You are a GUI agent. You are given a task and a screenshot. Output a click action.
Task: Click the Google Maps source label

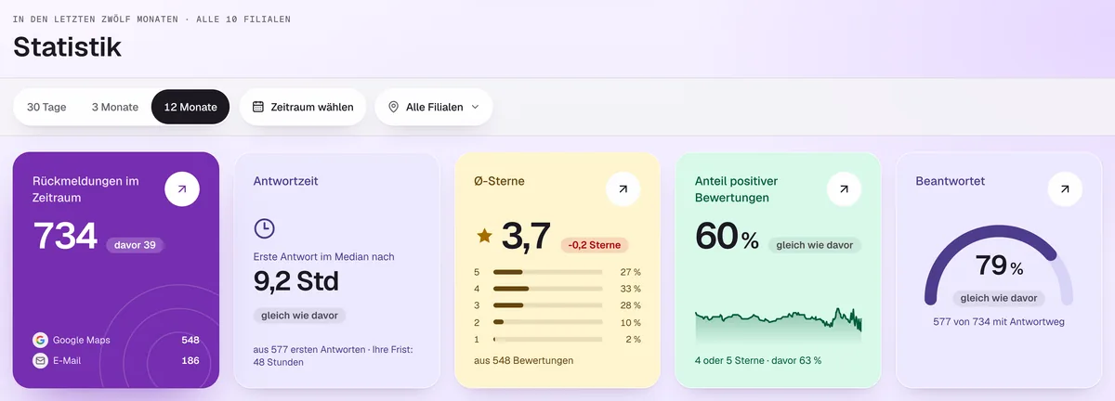pyautogui.click(x=82, y=341)
